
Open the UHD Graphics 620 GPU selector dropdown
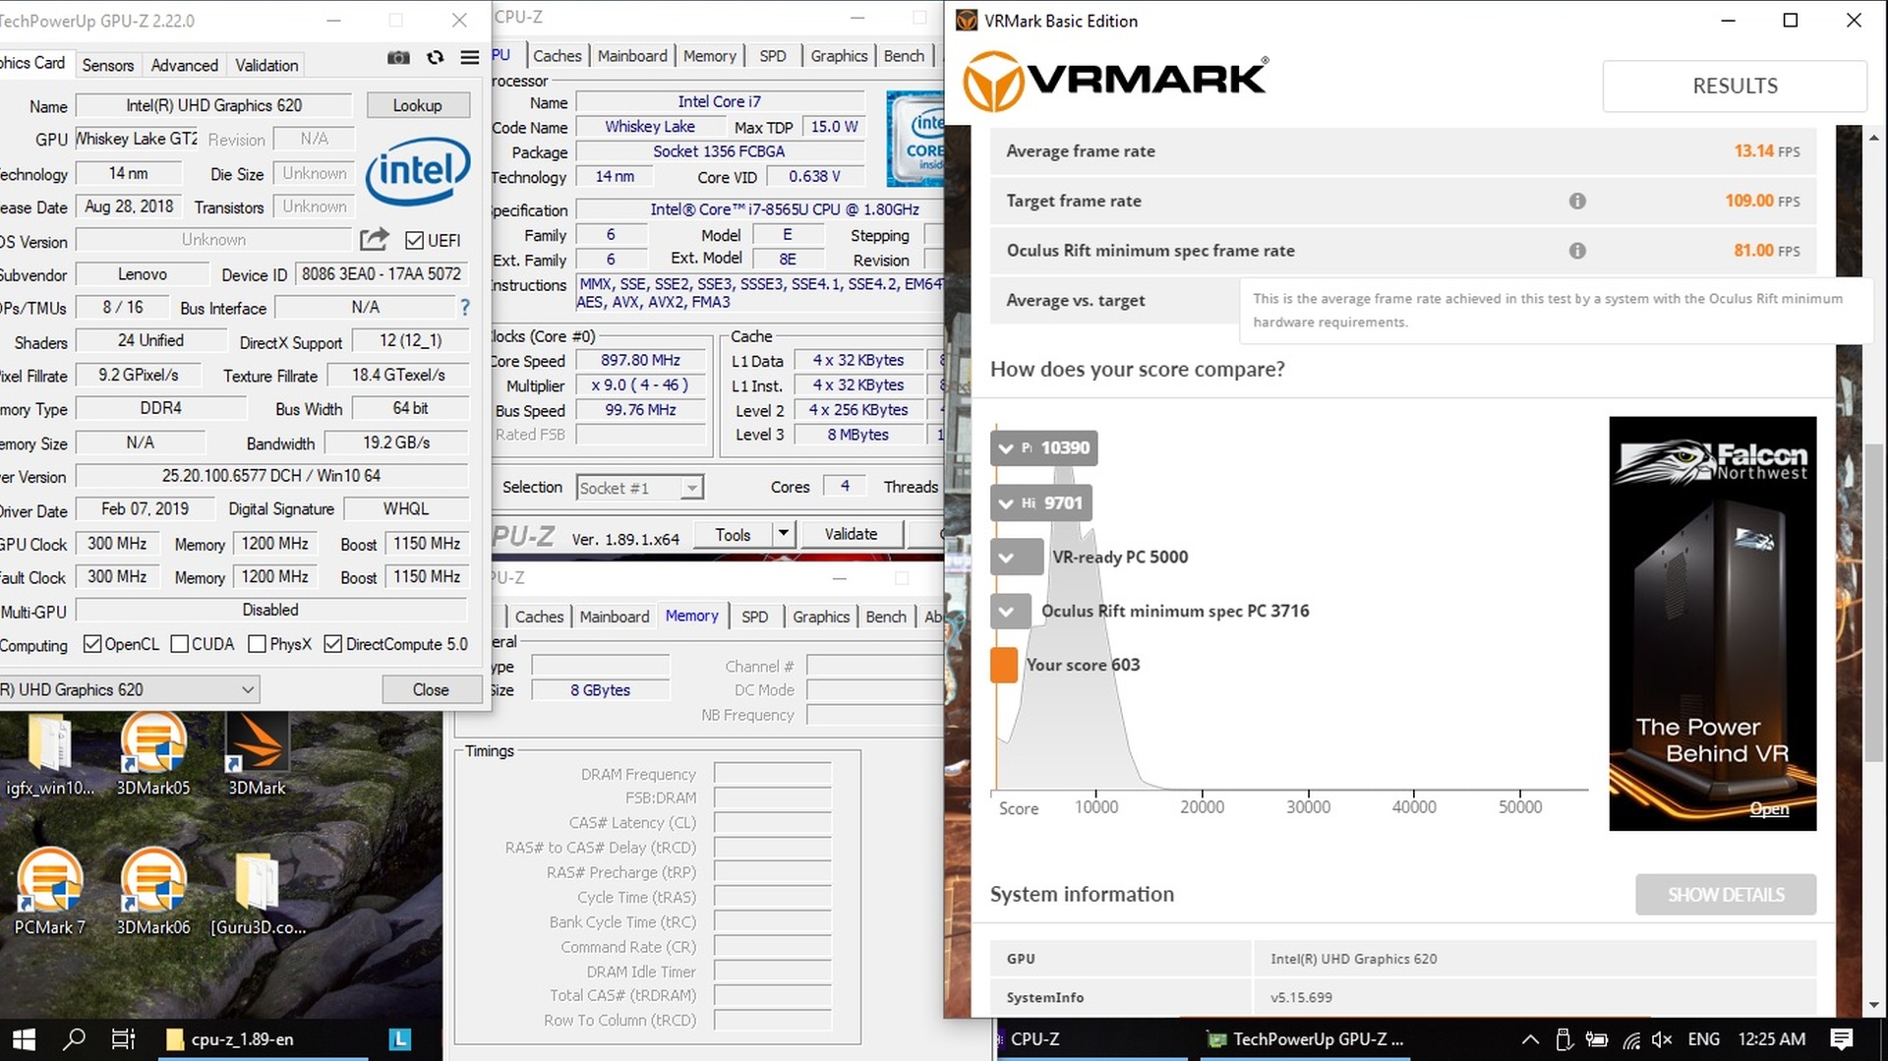(x=129, y=689)
